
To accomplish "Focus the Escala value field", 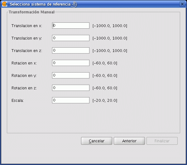I will pos(71,100).
